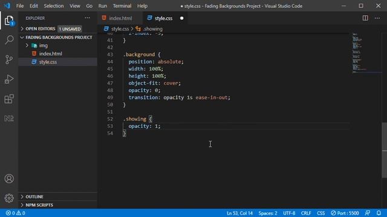Collapse the FADING BACKGROUNDS PROJECT section

tap(22, 37)
